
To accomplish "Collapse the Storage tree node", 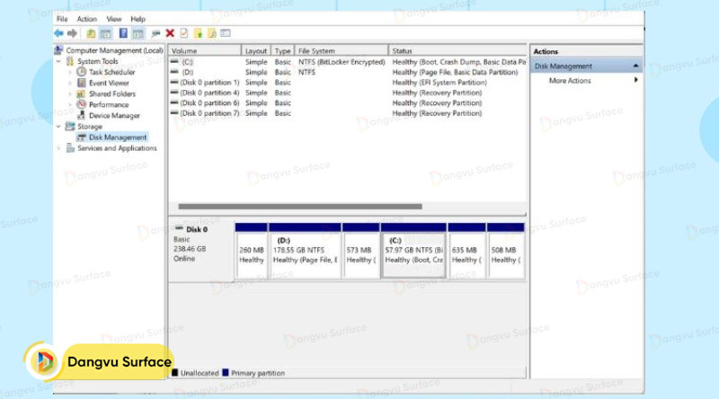I will coord(58,126).
